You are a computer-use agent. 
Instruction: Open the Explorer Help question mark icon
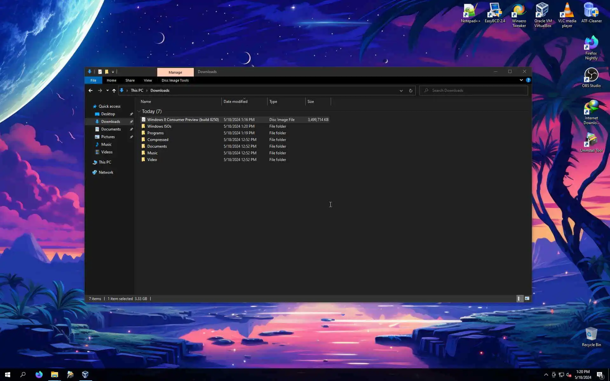[x=528, y=80]
